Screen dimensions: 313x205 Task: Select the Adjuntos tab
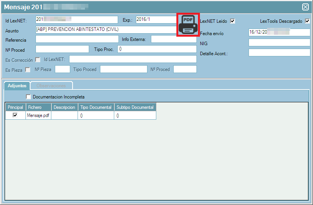click(x=17, y=85)
